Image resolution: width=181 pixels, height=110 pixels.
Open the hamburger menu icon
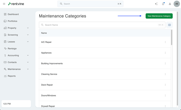(x=4, y=4)
